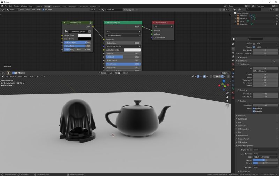Open the All target dropdown in Material Output
Image resolution: width=279 pixels, height=176 pixels.
(163, 27)
